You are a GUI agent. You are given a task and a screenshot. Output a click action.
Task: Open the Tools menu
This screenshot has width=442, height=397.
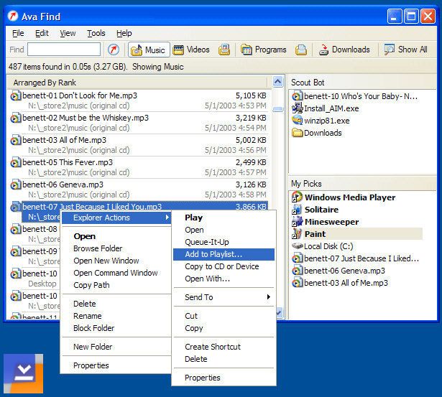(96, 33)
